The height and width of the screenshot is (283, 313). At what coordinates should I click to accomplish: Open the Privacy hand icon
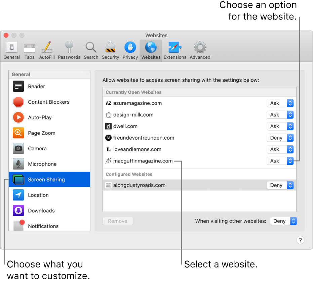[x=130, y=47]
